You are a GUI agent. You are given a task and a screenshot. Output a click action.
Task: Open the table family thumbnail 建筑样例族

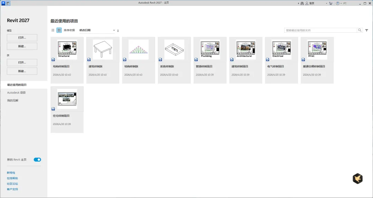(x=103, y=49)
